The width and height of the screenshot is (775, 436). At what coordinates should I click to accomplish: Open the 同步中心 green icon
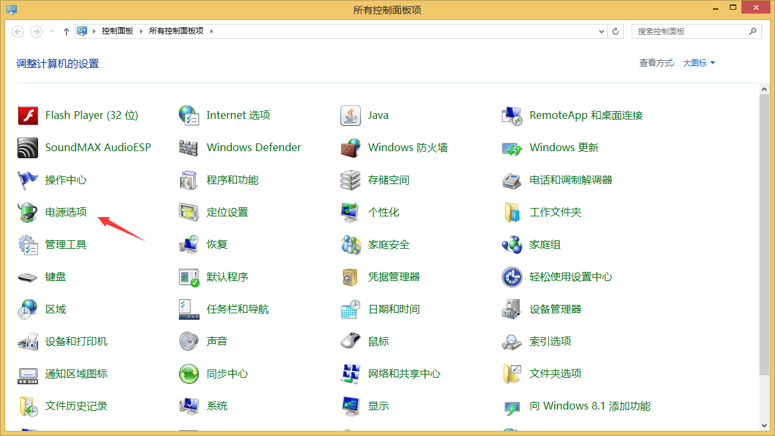(189, 374)
